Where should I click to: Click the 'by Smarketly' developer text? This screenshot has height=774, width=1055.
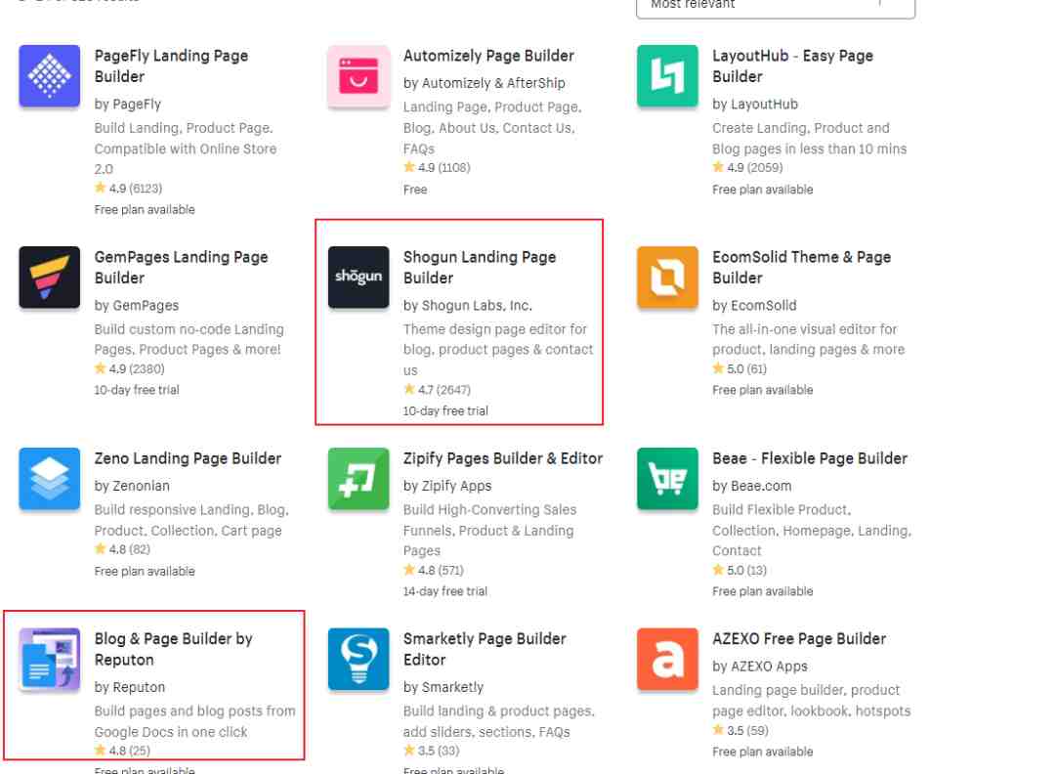coord(443,687)
